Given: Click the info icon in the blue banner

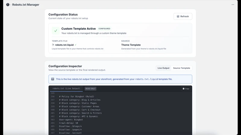Looking at the screenshot, I should pos(52,79).
